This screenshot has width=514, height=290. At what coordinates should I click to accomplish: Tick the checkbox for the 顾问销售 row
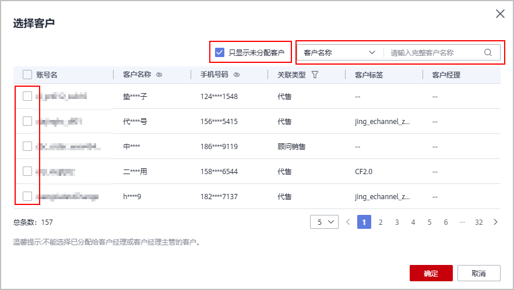pyautogui.click(x=27, y=146)
